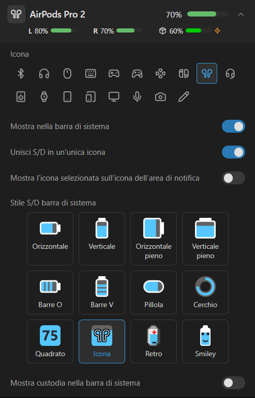Screen dimensions: 255x398
Task: Select the camera icon
Action: [160, 97]
